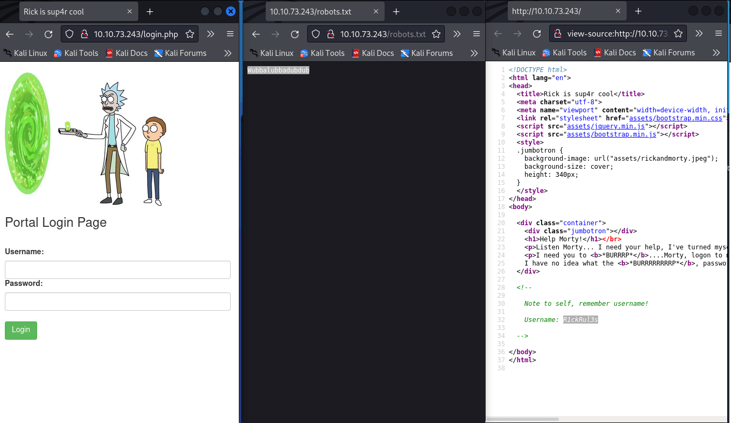
Task: Go back in login.php window
Action: click(9, 34)
